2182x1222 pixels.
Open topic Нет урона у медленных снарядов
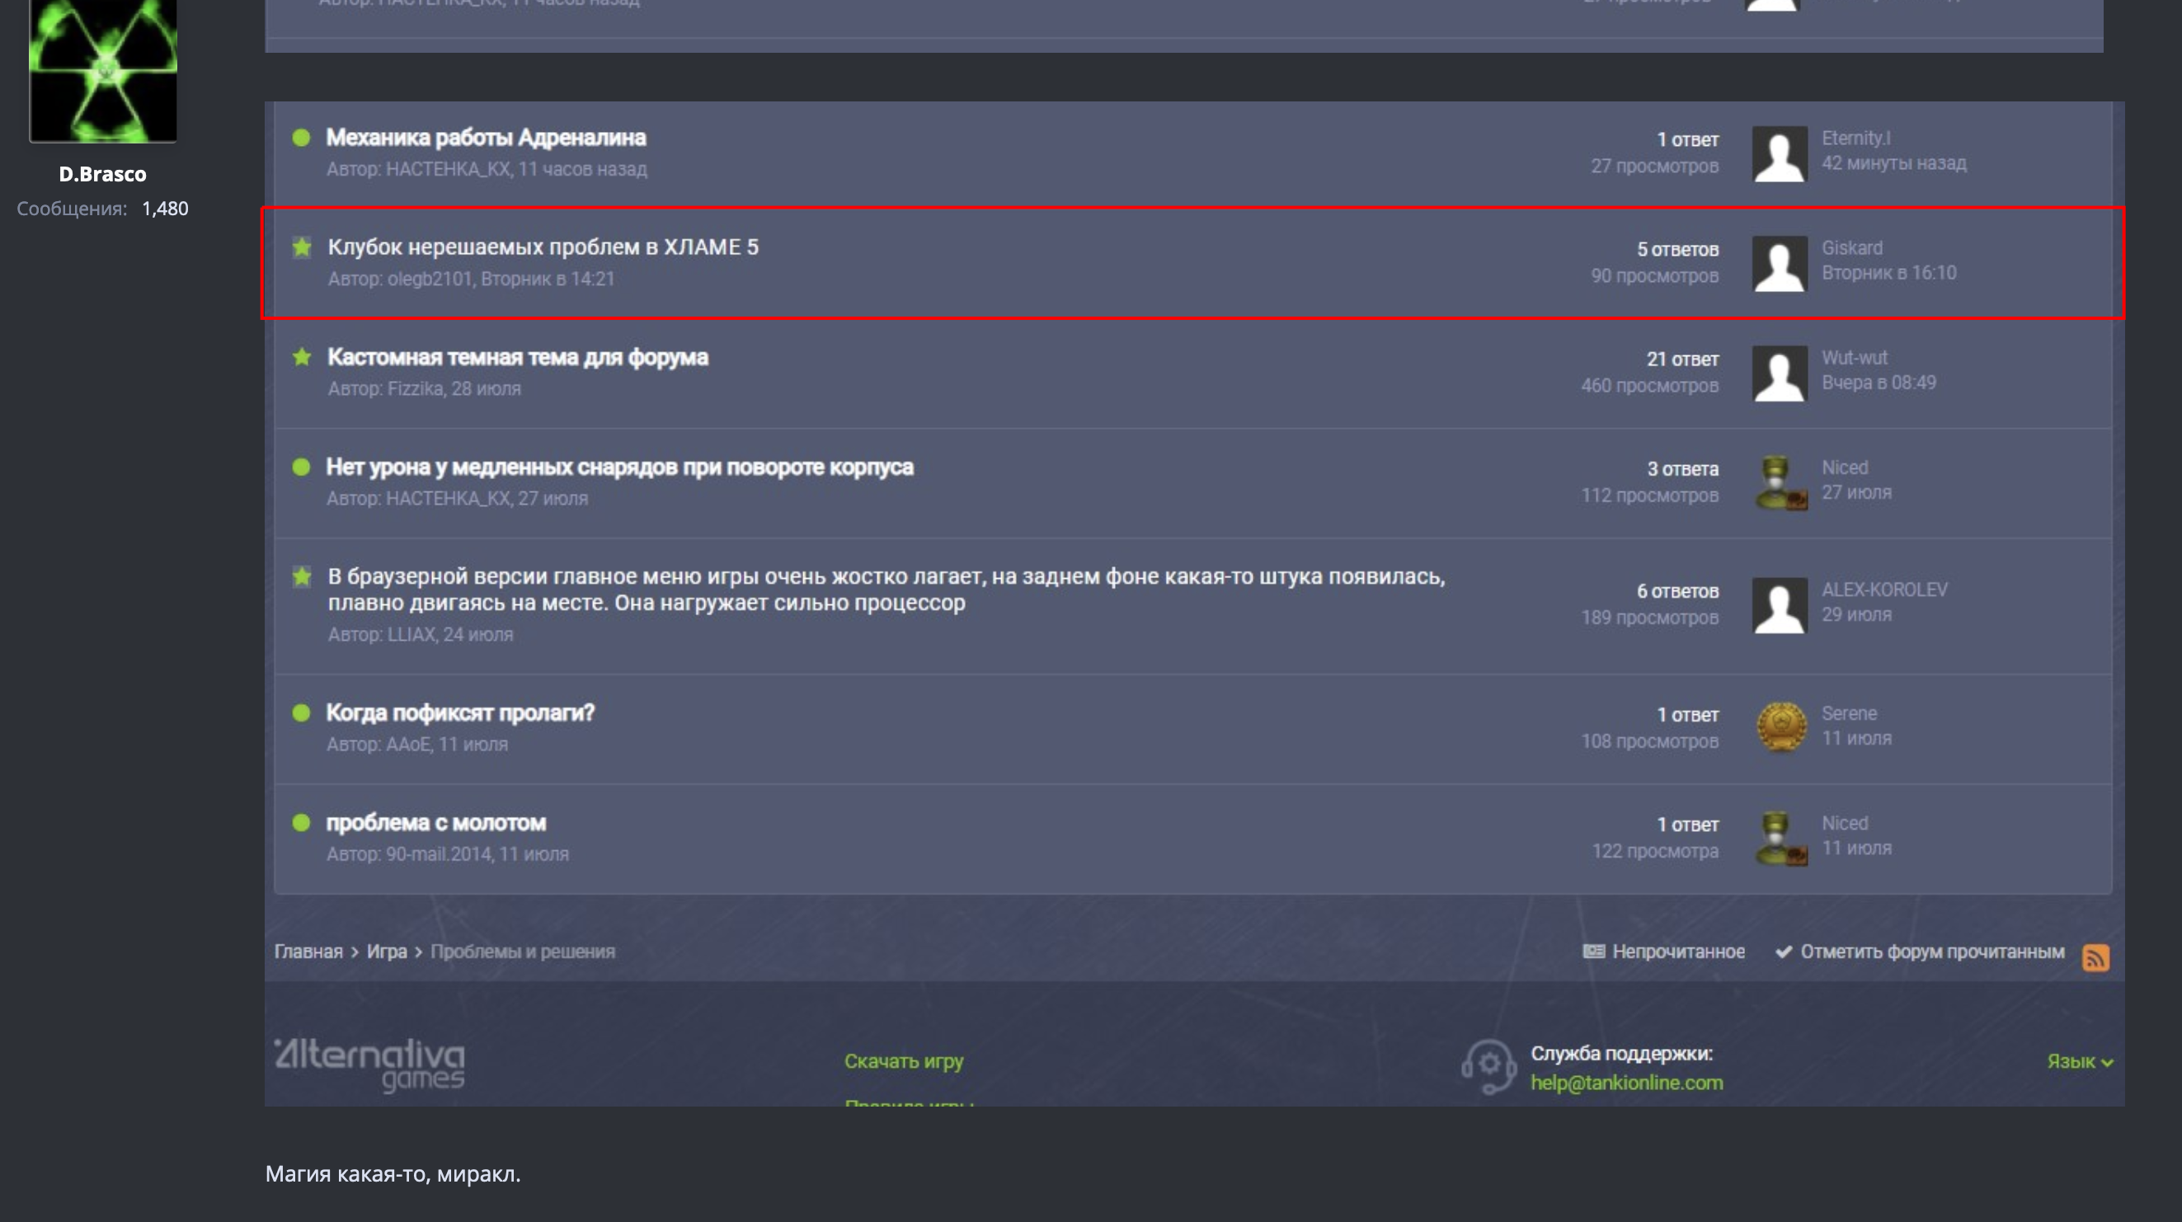pyautogui.click(x=619, y=467)
